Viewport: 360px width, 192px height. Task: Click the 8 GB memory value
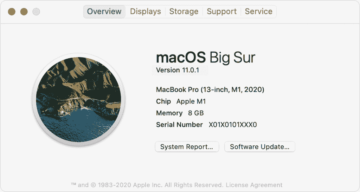pos(196,113)
